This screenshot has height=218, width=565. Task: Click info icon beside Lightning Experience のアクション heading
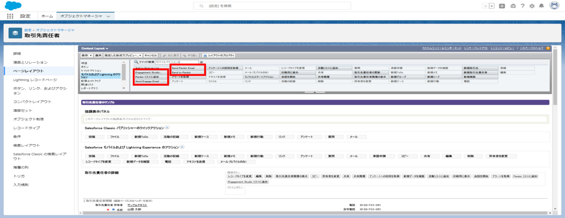[181, 147]
